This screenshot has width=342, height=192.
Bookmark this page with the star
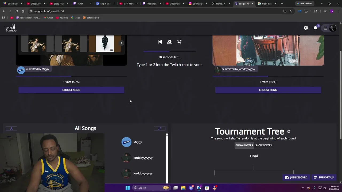click(x=291, y=11)
